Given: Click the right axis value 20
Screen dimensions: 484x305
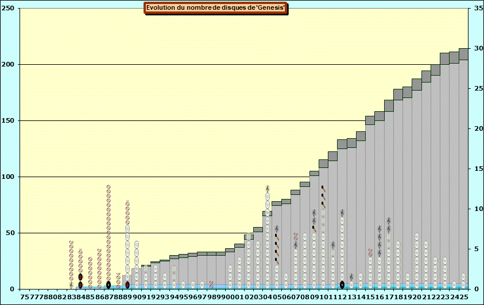Looking at the screenshot, I should [479, 128].
